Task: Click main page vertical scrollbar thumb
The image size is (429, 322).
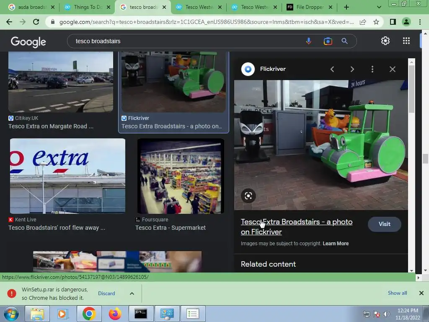Action: [x=425, y=159]
